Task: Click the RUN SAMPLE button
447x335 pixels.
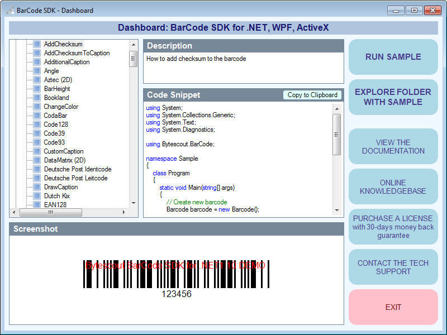Action: (393, 57)
